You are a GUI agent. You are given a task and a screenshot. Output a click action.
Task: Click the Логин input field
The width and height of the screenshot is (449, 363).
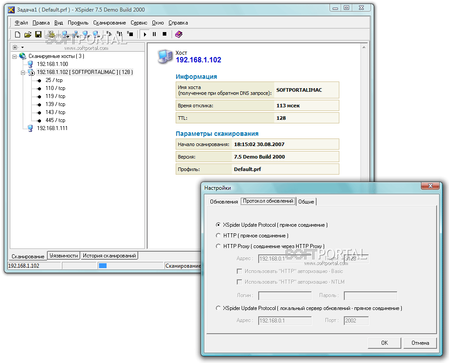pos(285,296)
